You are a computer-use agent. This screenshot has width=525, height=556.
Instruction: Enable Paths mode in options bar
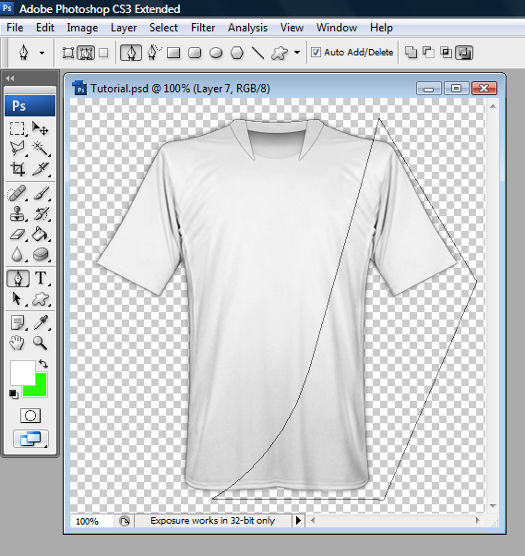pos(86,54)
